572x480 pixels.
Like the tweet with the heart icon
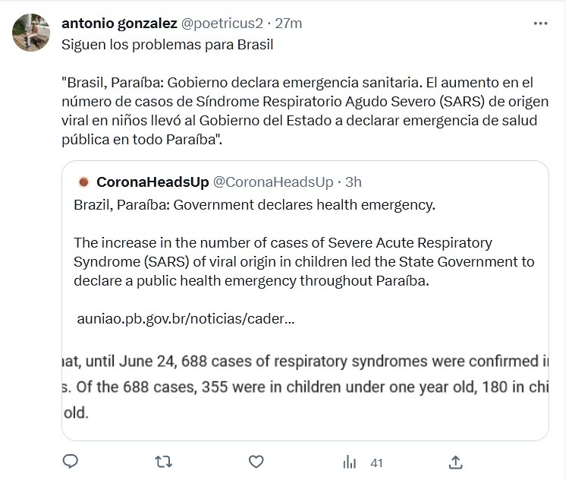256,461
